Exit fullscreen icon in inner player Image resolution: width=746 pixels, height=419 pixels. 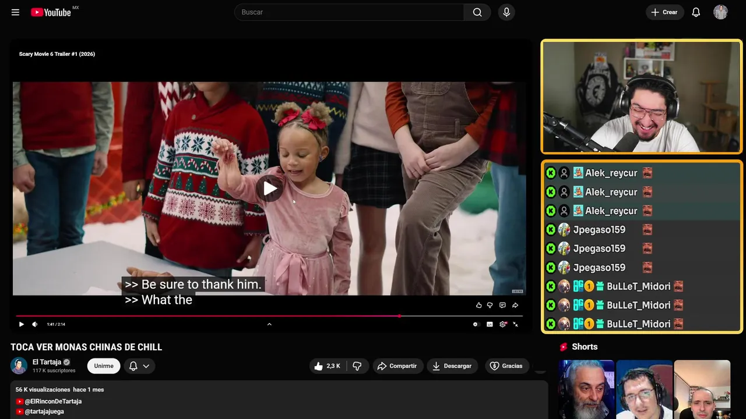tap(516, 324)
